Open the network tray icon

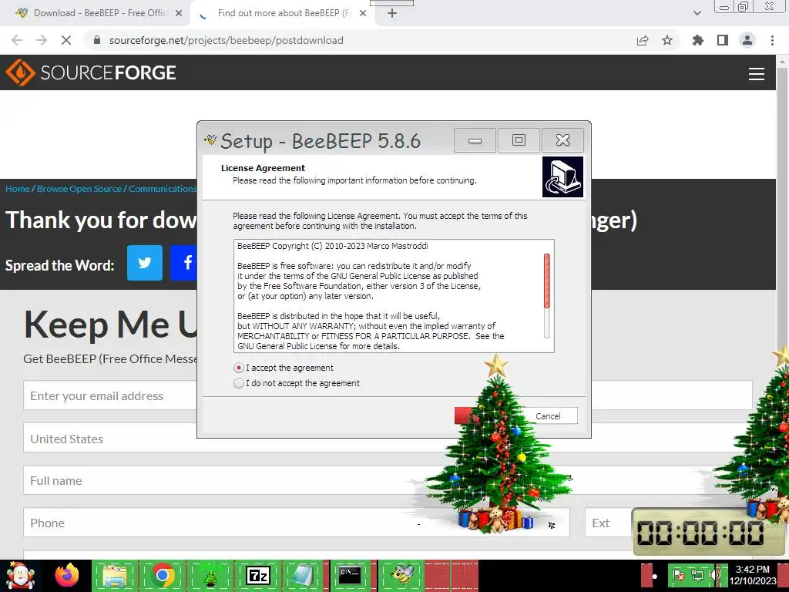click(697, 575)
